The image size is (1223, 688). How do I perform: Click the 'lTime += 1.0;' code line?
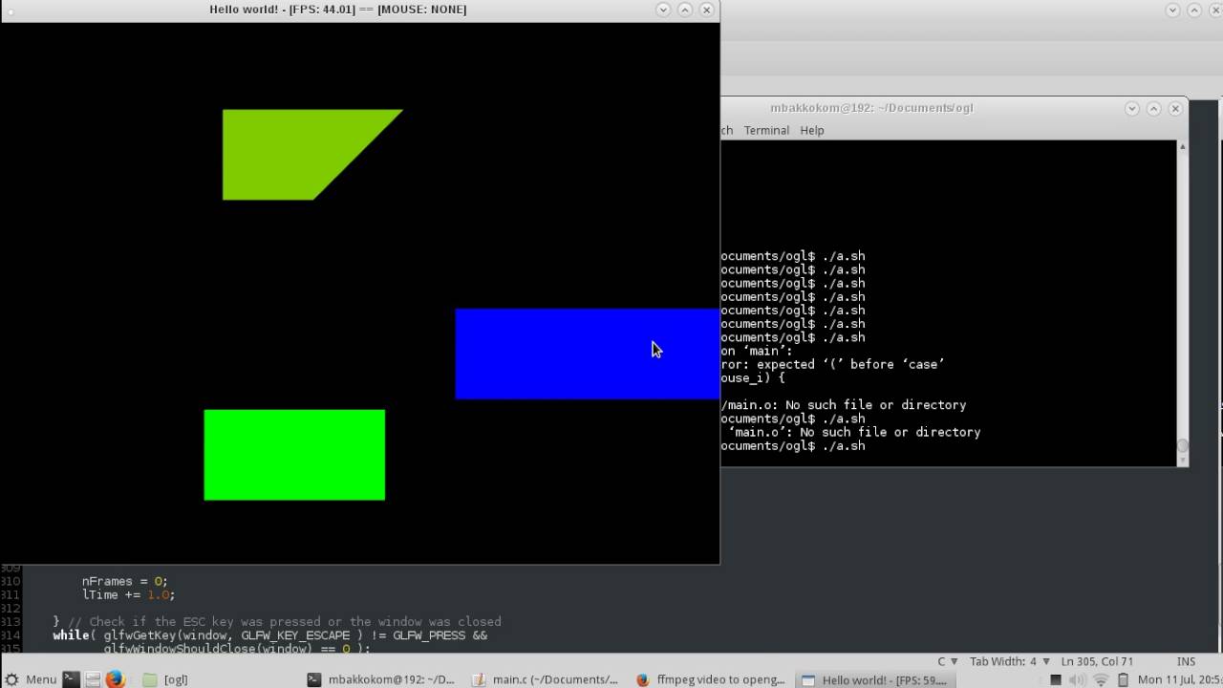point(128,594)
